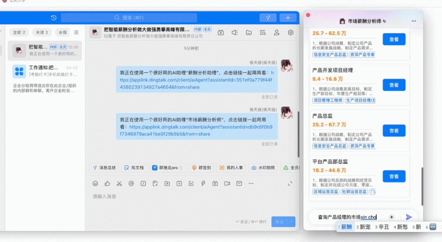Add member icon in chat header
This screenshot has width=442, height=242.
point(277,33)
